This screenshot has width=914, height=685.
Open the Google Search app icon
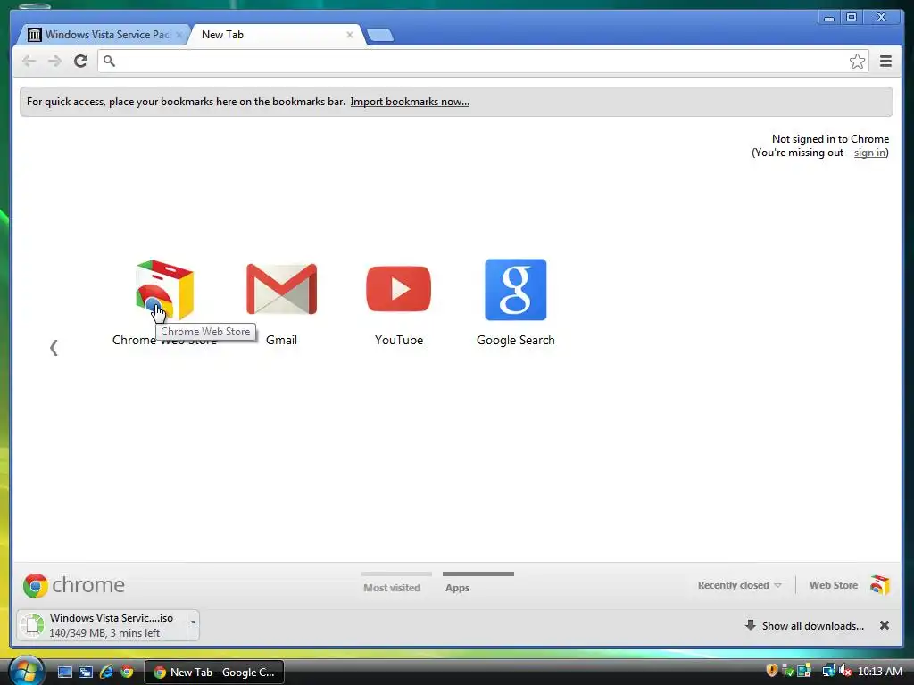coord(516,290)
